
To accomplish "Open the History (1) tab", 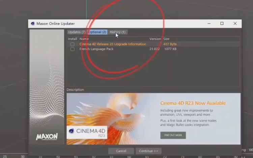I will [117, 32].
